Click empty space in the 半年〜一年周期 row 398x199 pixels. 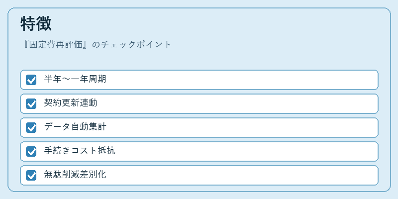click(x=241, y=80)
